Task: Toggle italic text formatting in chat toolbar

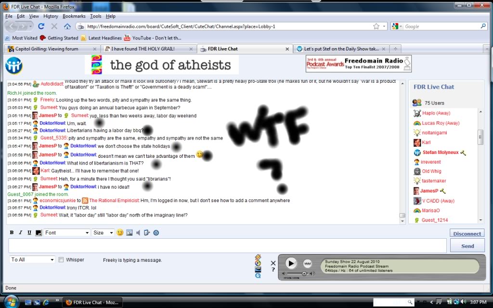Action: click(20, 232)
